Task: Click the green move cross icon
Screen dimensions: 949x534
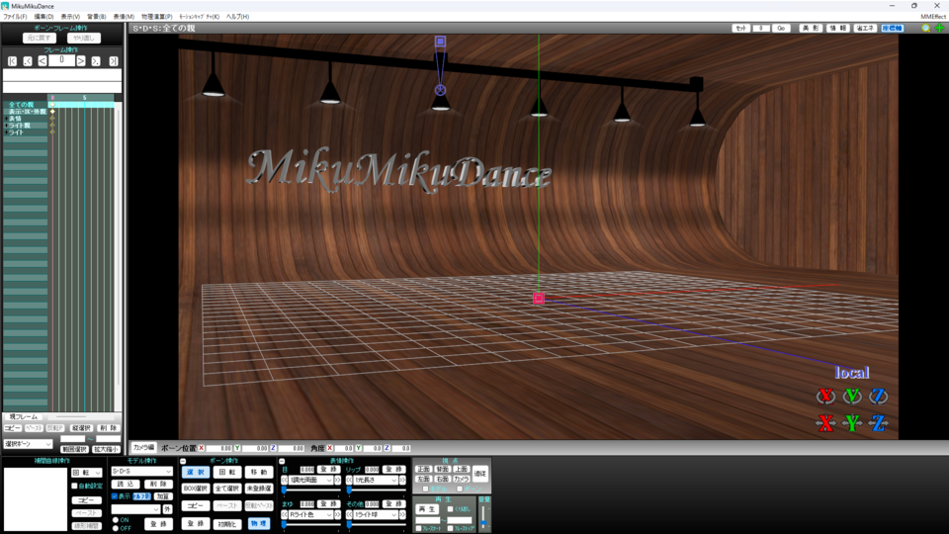Action: click(940, 28)
